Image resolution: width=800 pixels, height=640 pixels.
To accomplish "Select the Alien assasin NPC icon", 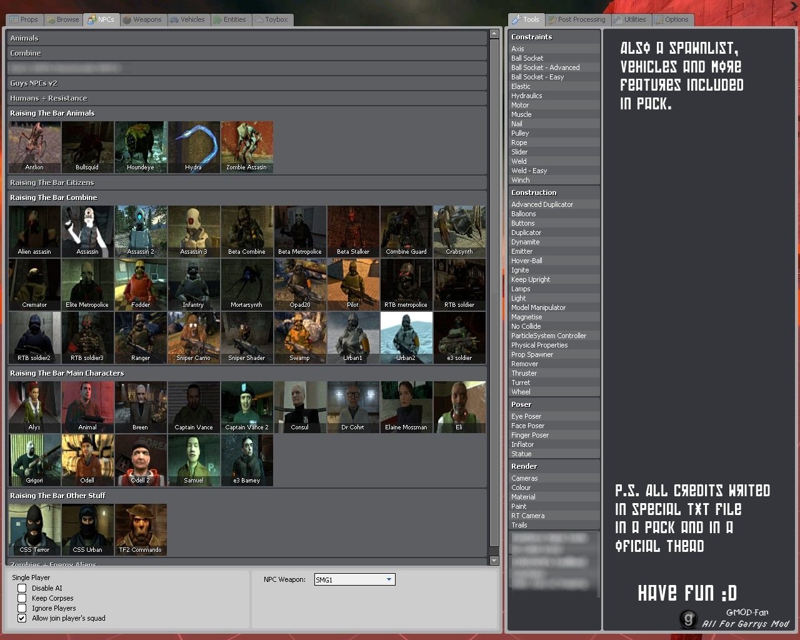I will tap(34, 231).
